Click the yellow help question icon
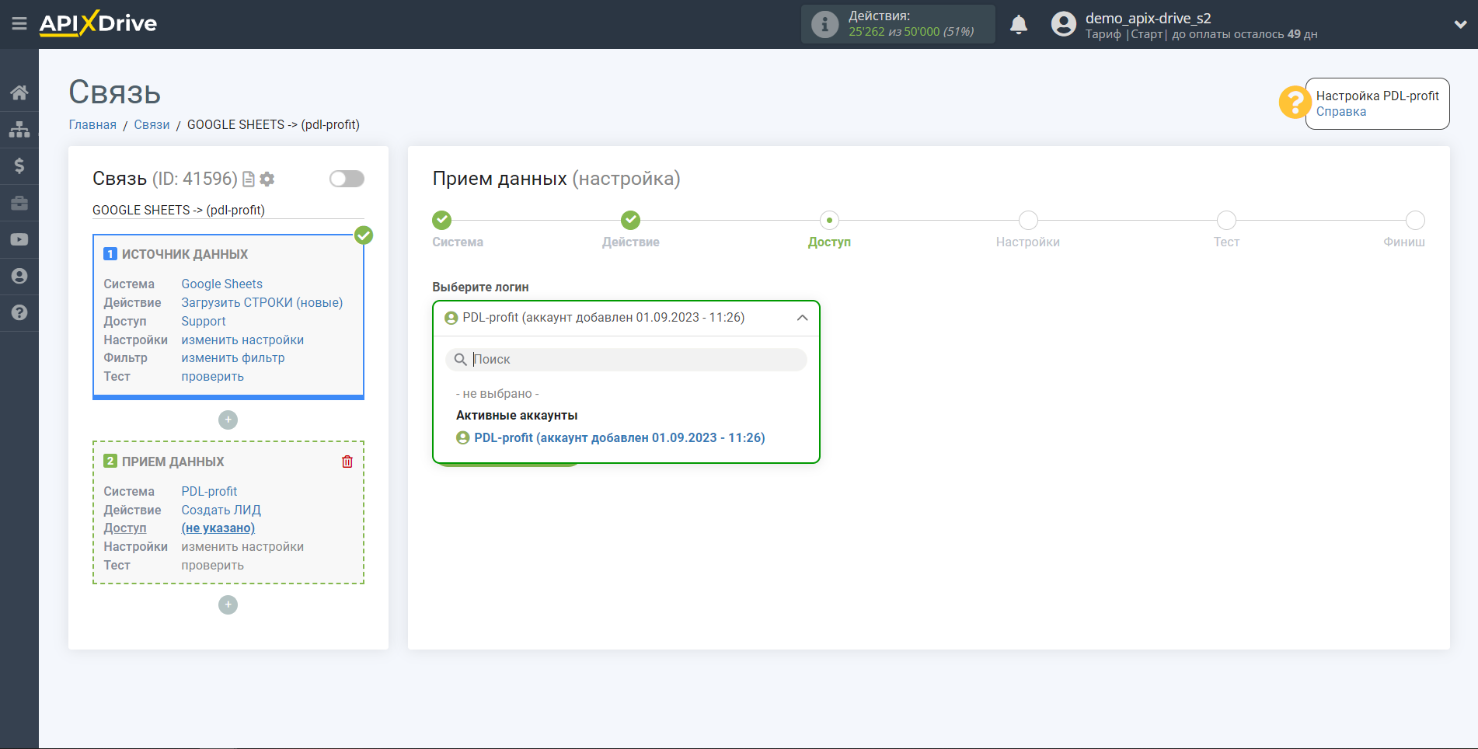The height and width of the screenshot is (749, 1478). [x=1295, y=102]
